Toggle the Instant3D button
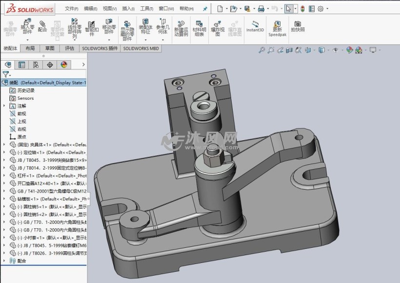 point(255,26)
